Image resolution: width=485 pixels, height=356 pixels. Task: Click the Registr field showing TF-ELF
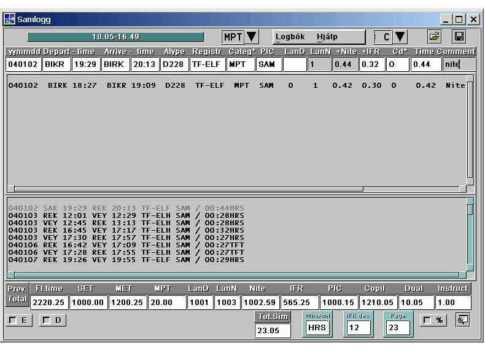207,64
